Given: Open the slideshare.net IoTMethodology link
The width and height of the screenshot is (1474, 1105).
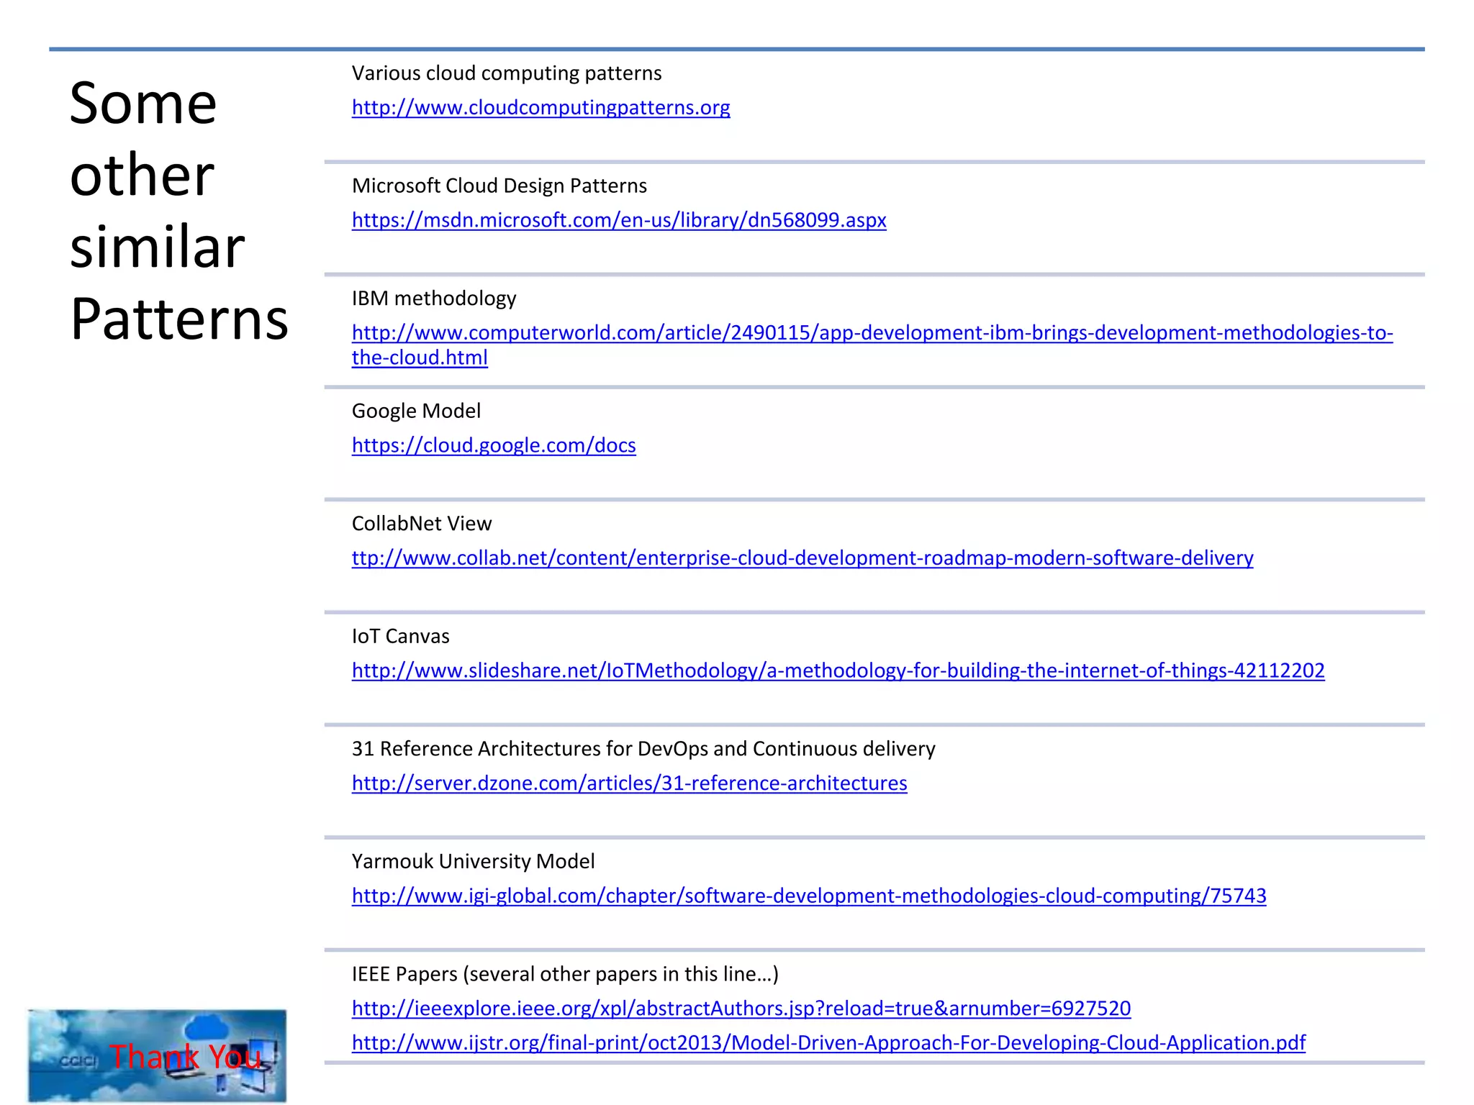Looking at the screenshot, I should point(838,670).
